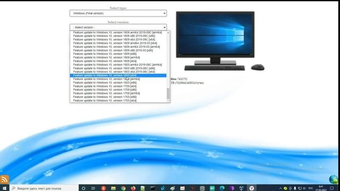Open the Windows Start menu
This screenshot has height=191, width=340.
pos(5,188)
